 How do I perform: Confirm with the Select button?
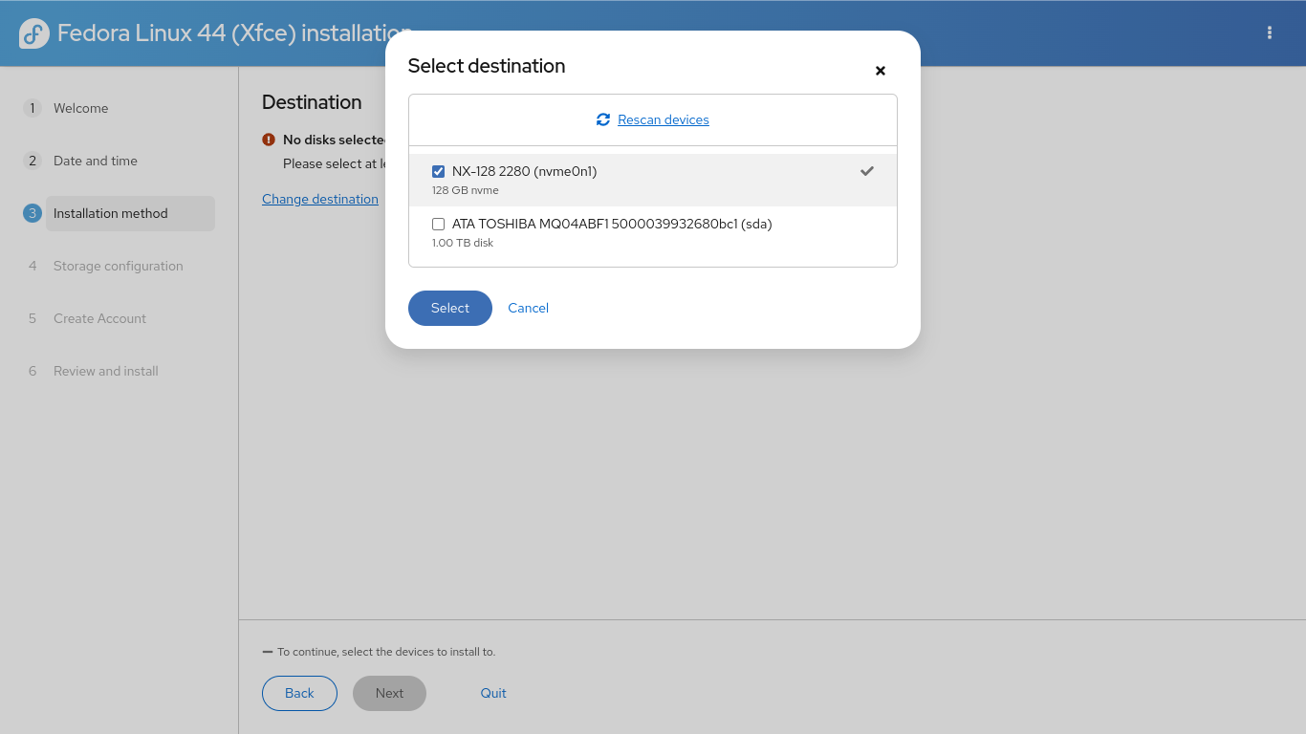(x=450, y=308)
